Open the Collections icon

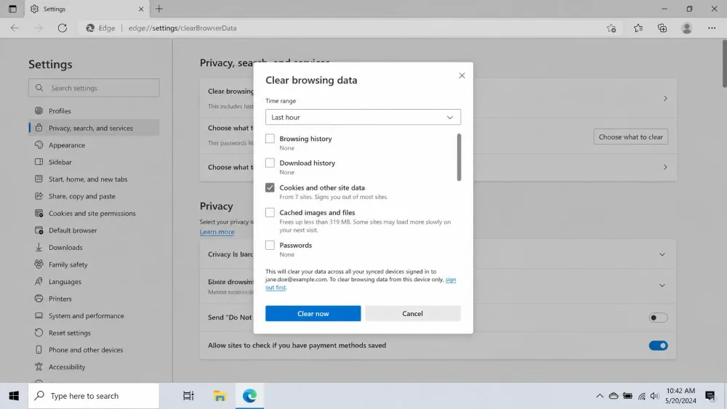click(662, 28)
